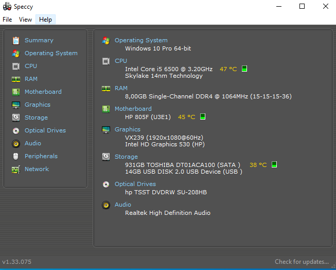This screenshot has width=336, height=270.
Task: Click the green temperature indicator beside motherboard 45 °C
Action: [x=203, y=116]
